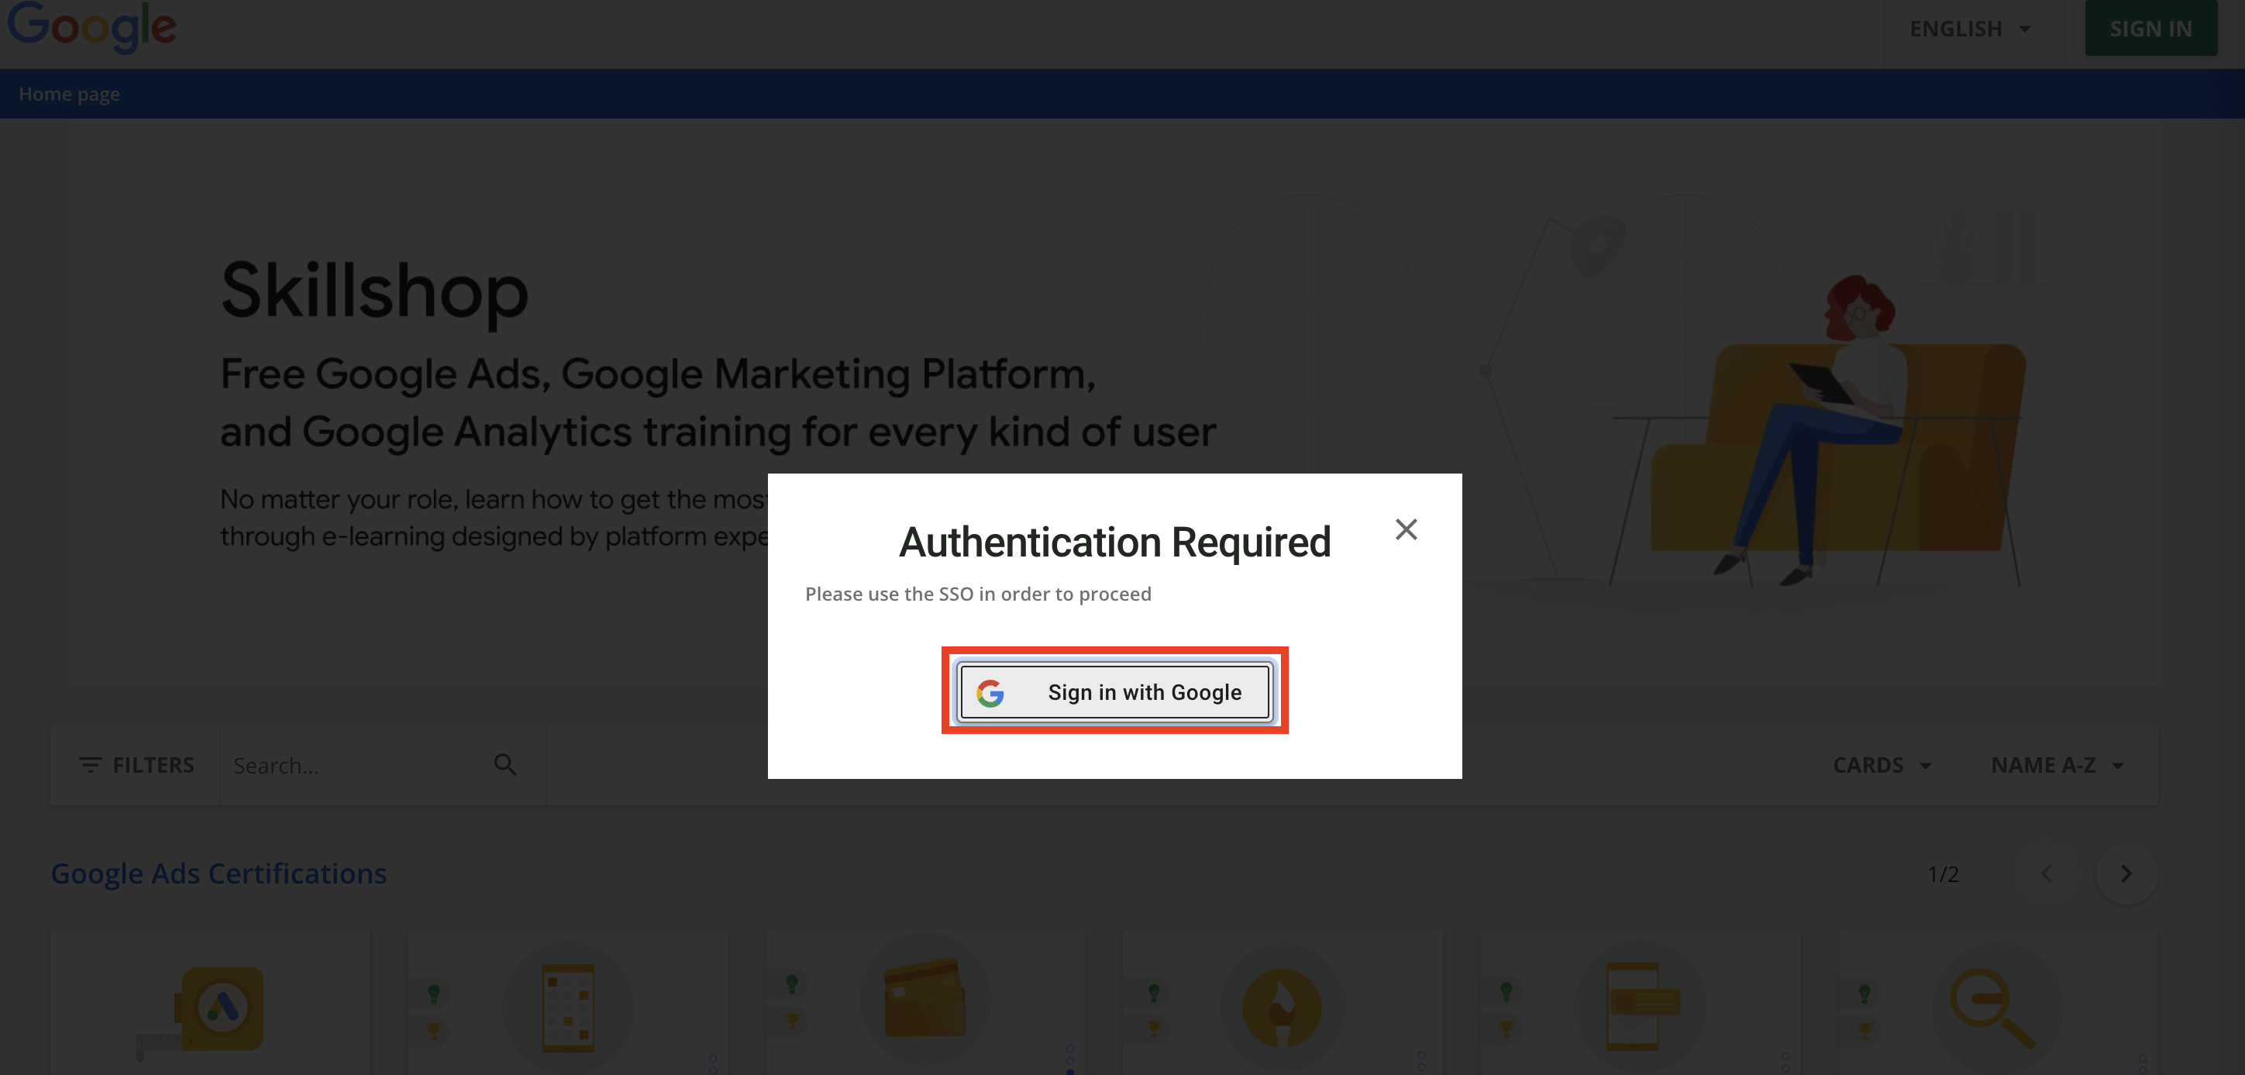Go to next carousel page arrow
This screenshot has width=2245, height=1075.
2125,873
